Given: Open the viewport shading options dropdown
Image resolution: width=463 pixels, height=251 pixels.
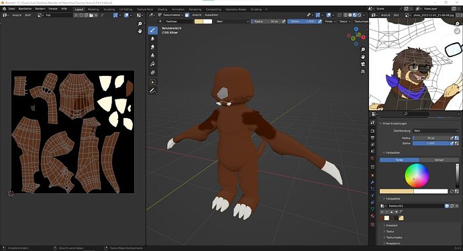Looking at the screenshot, I should (x=364, y=15).
